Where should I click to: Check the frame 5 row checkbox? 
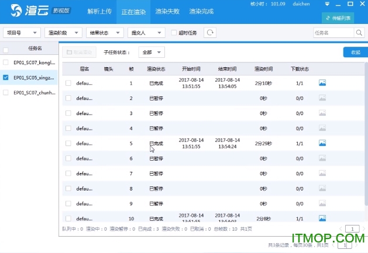pyautogui.click(x=68, y=143)
